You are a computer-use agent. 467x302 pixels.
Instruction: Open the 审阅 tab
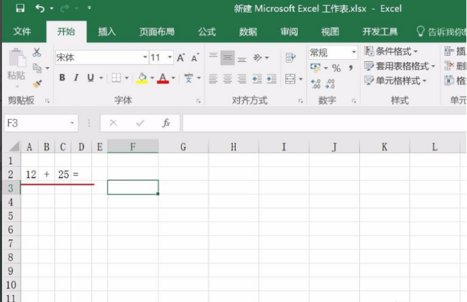coord(289,32)
